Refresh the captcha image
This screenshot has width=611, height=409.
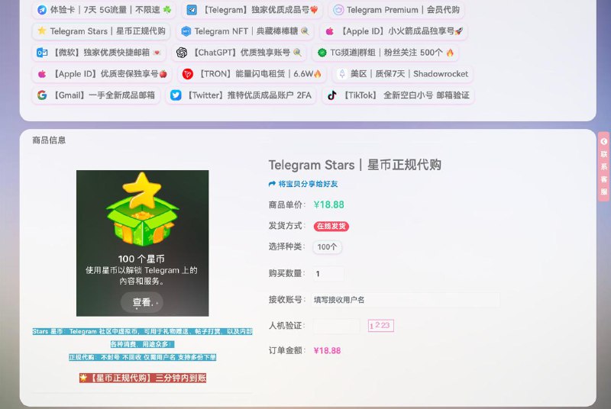pos(380,326)
